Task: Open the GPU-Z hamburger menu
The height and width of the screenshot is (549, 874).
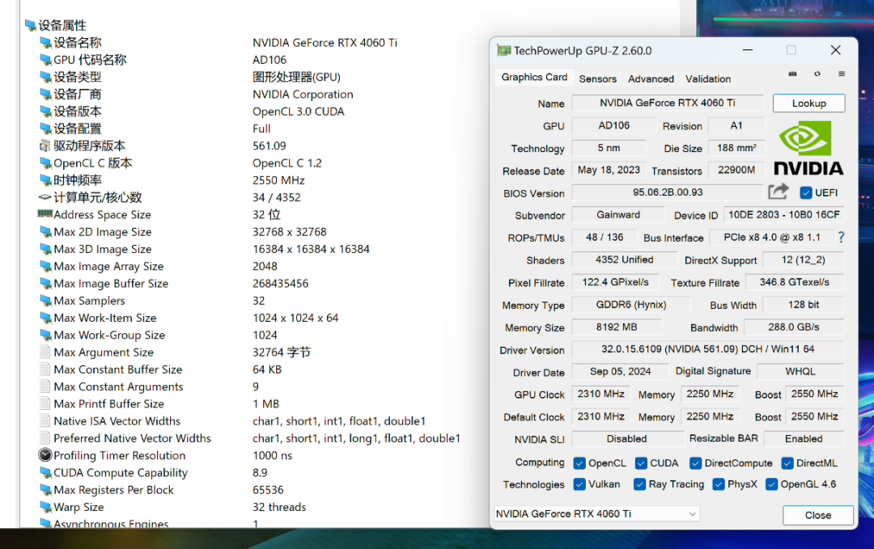Action: tap(842, 74)
